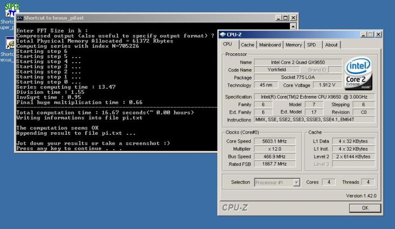Click the hexus_pifast console title bar text
395x229 pixels.
pos(54,18)
